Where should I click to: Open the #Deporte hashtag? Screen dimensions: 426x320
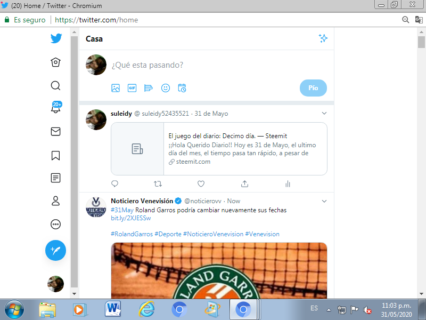[x=168, y=234]
